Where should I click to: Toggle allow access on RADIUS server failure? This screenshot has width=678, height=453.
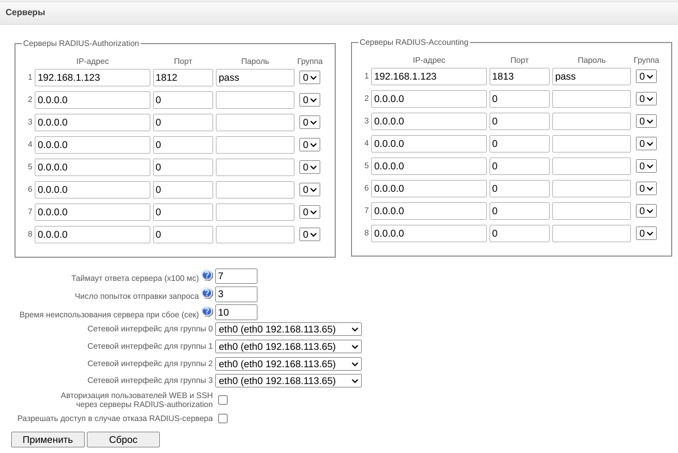223,418
